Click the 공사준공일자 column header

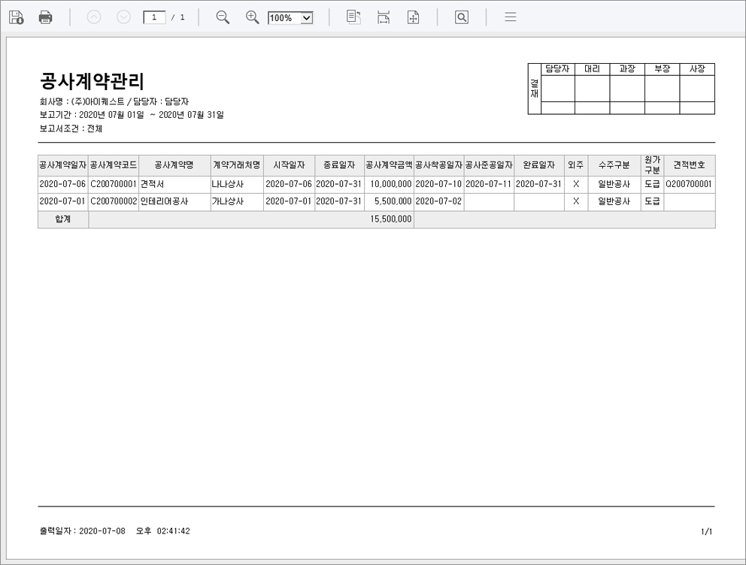click(x=489, y=165)
